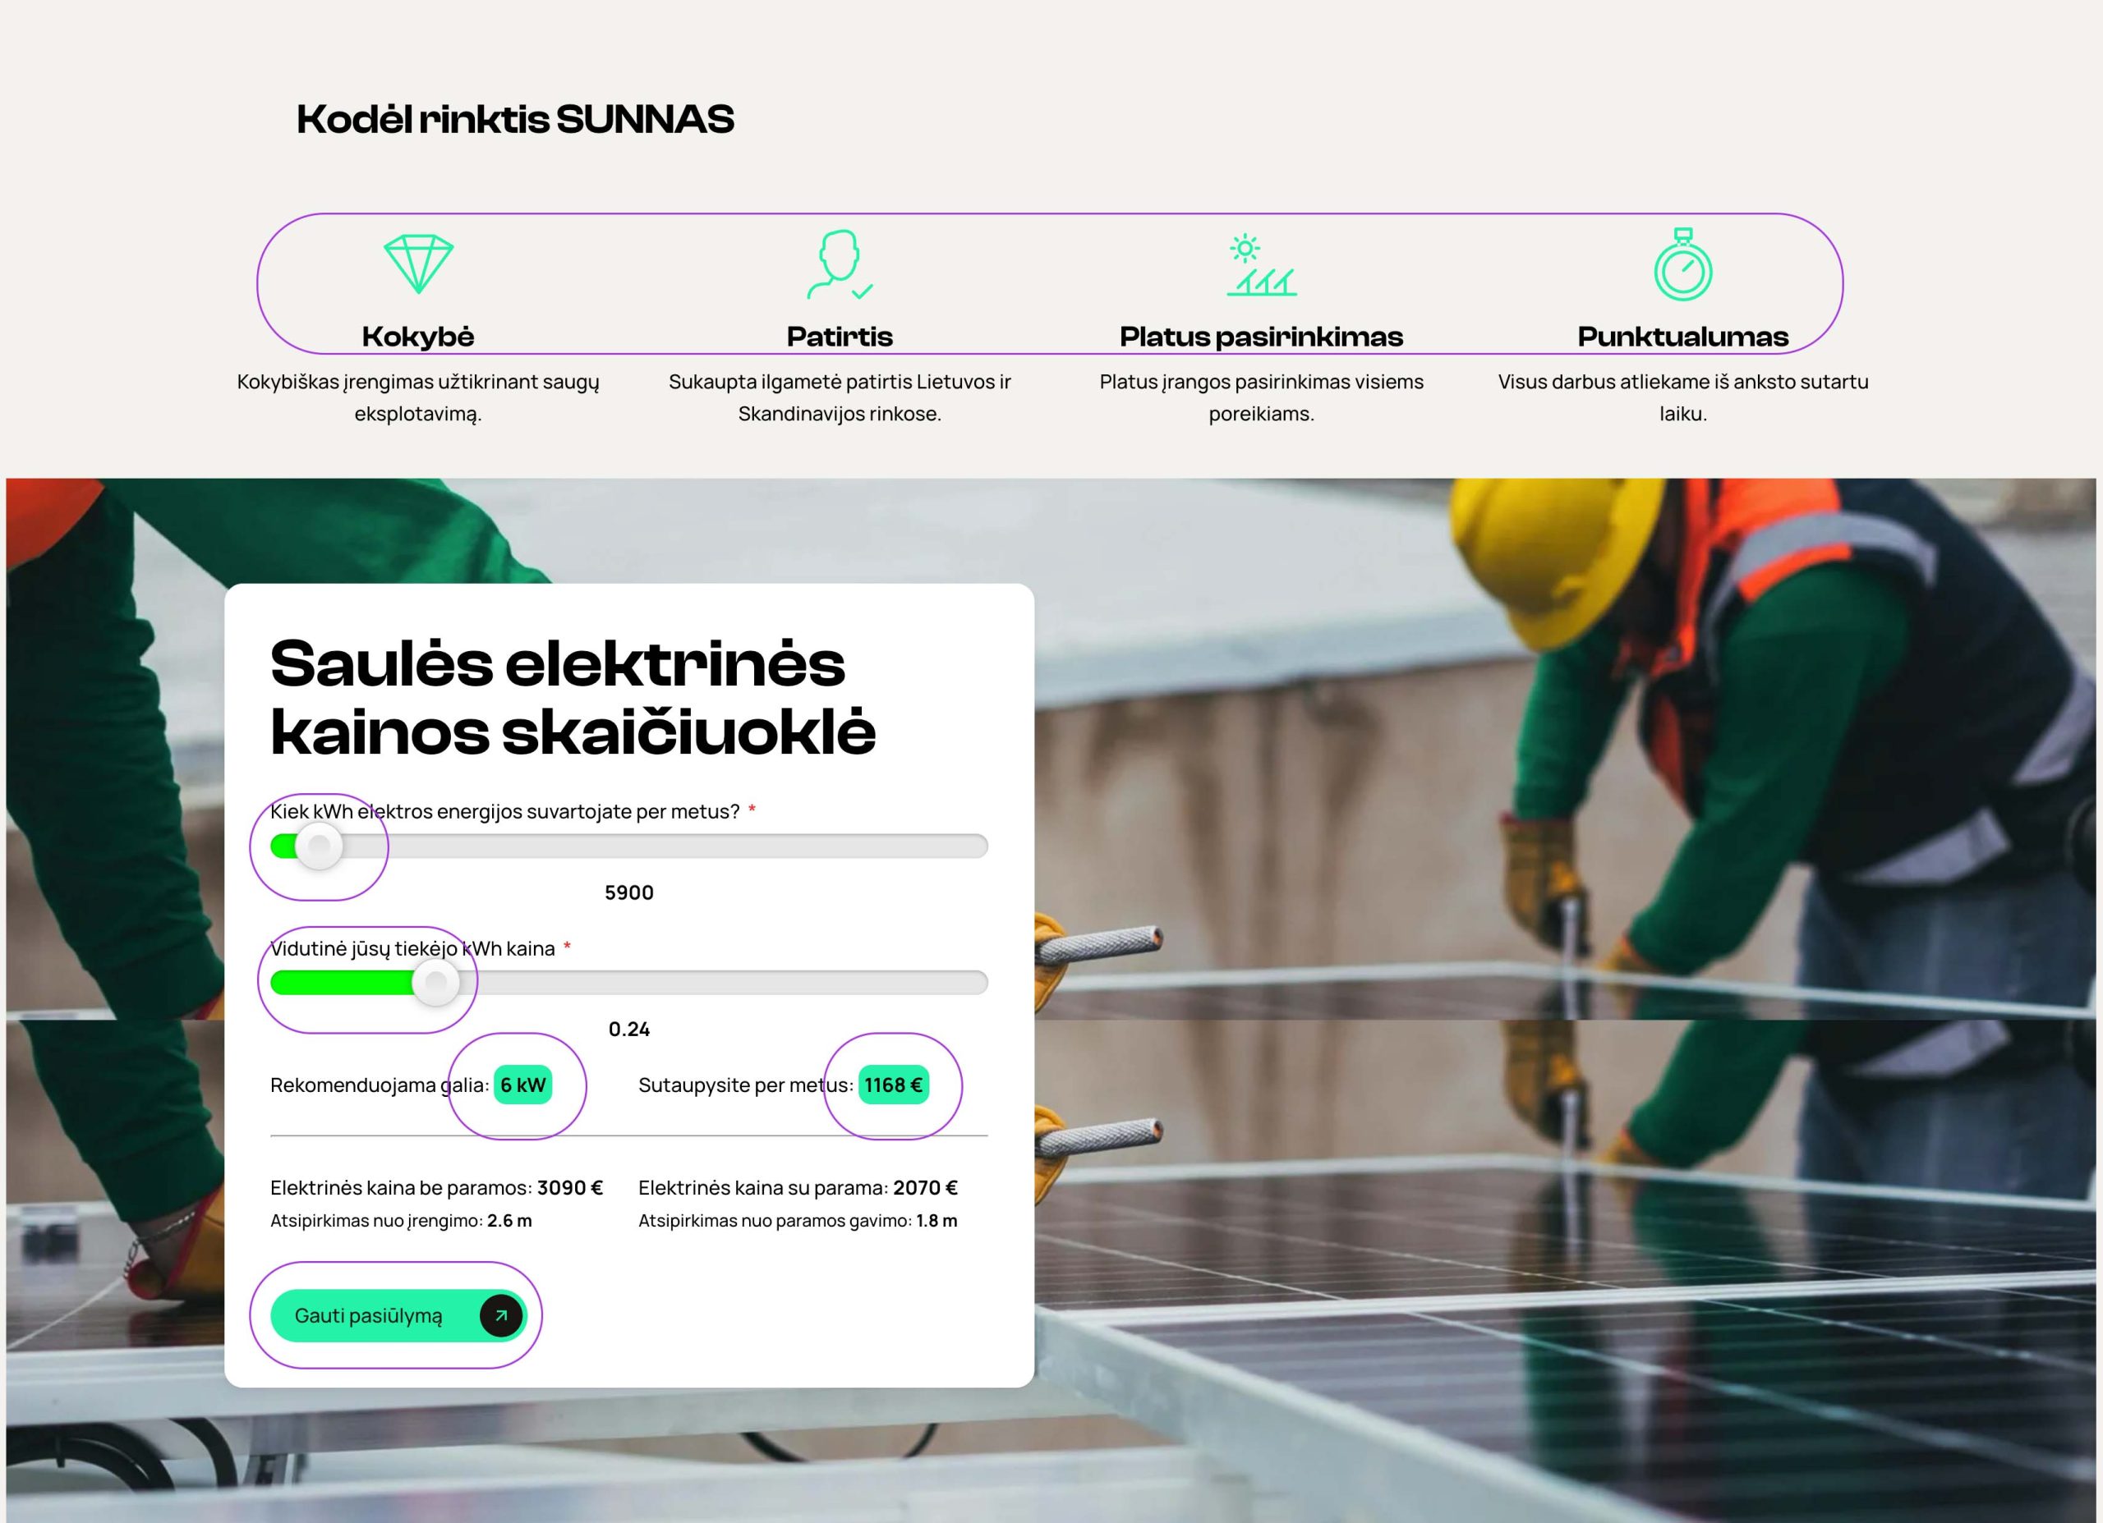This screenshot has width=2103, height=1523.
Task: Click the 3090 € price without subsidy
Action: click(569, 1187)
